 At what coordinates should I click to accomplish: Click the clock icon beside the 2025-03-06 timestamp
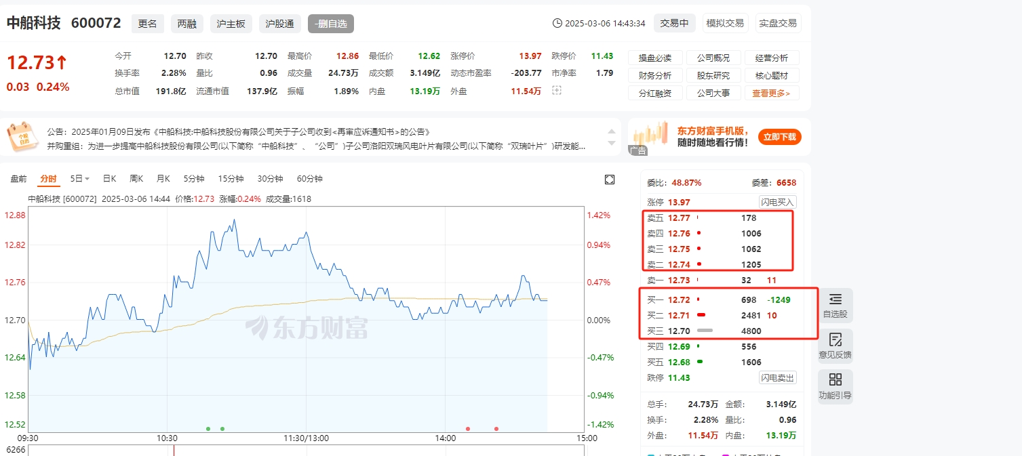557,23
